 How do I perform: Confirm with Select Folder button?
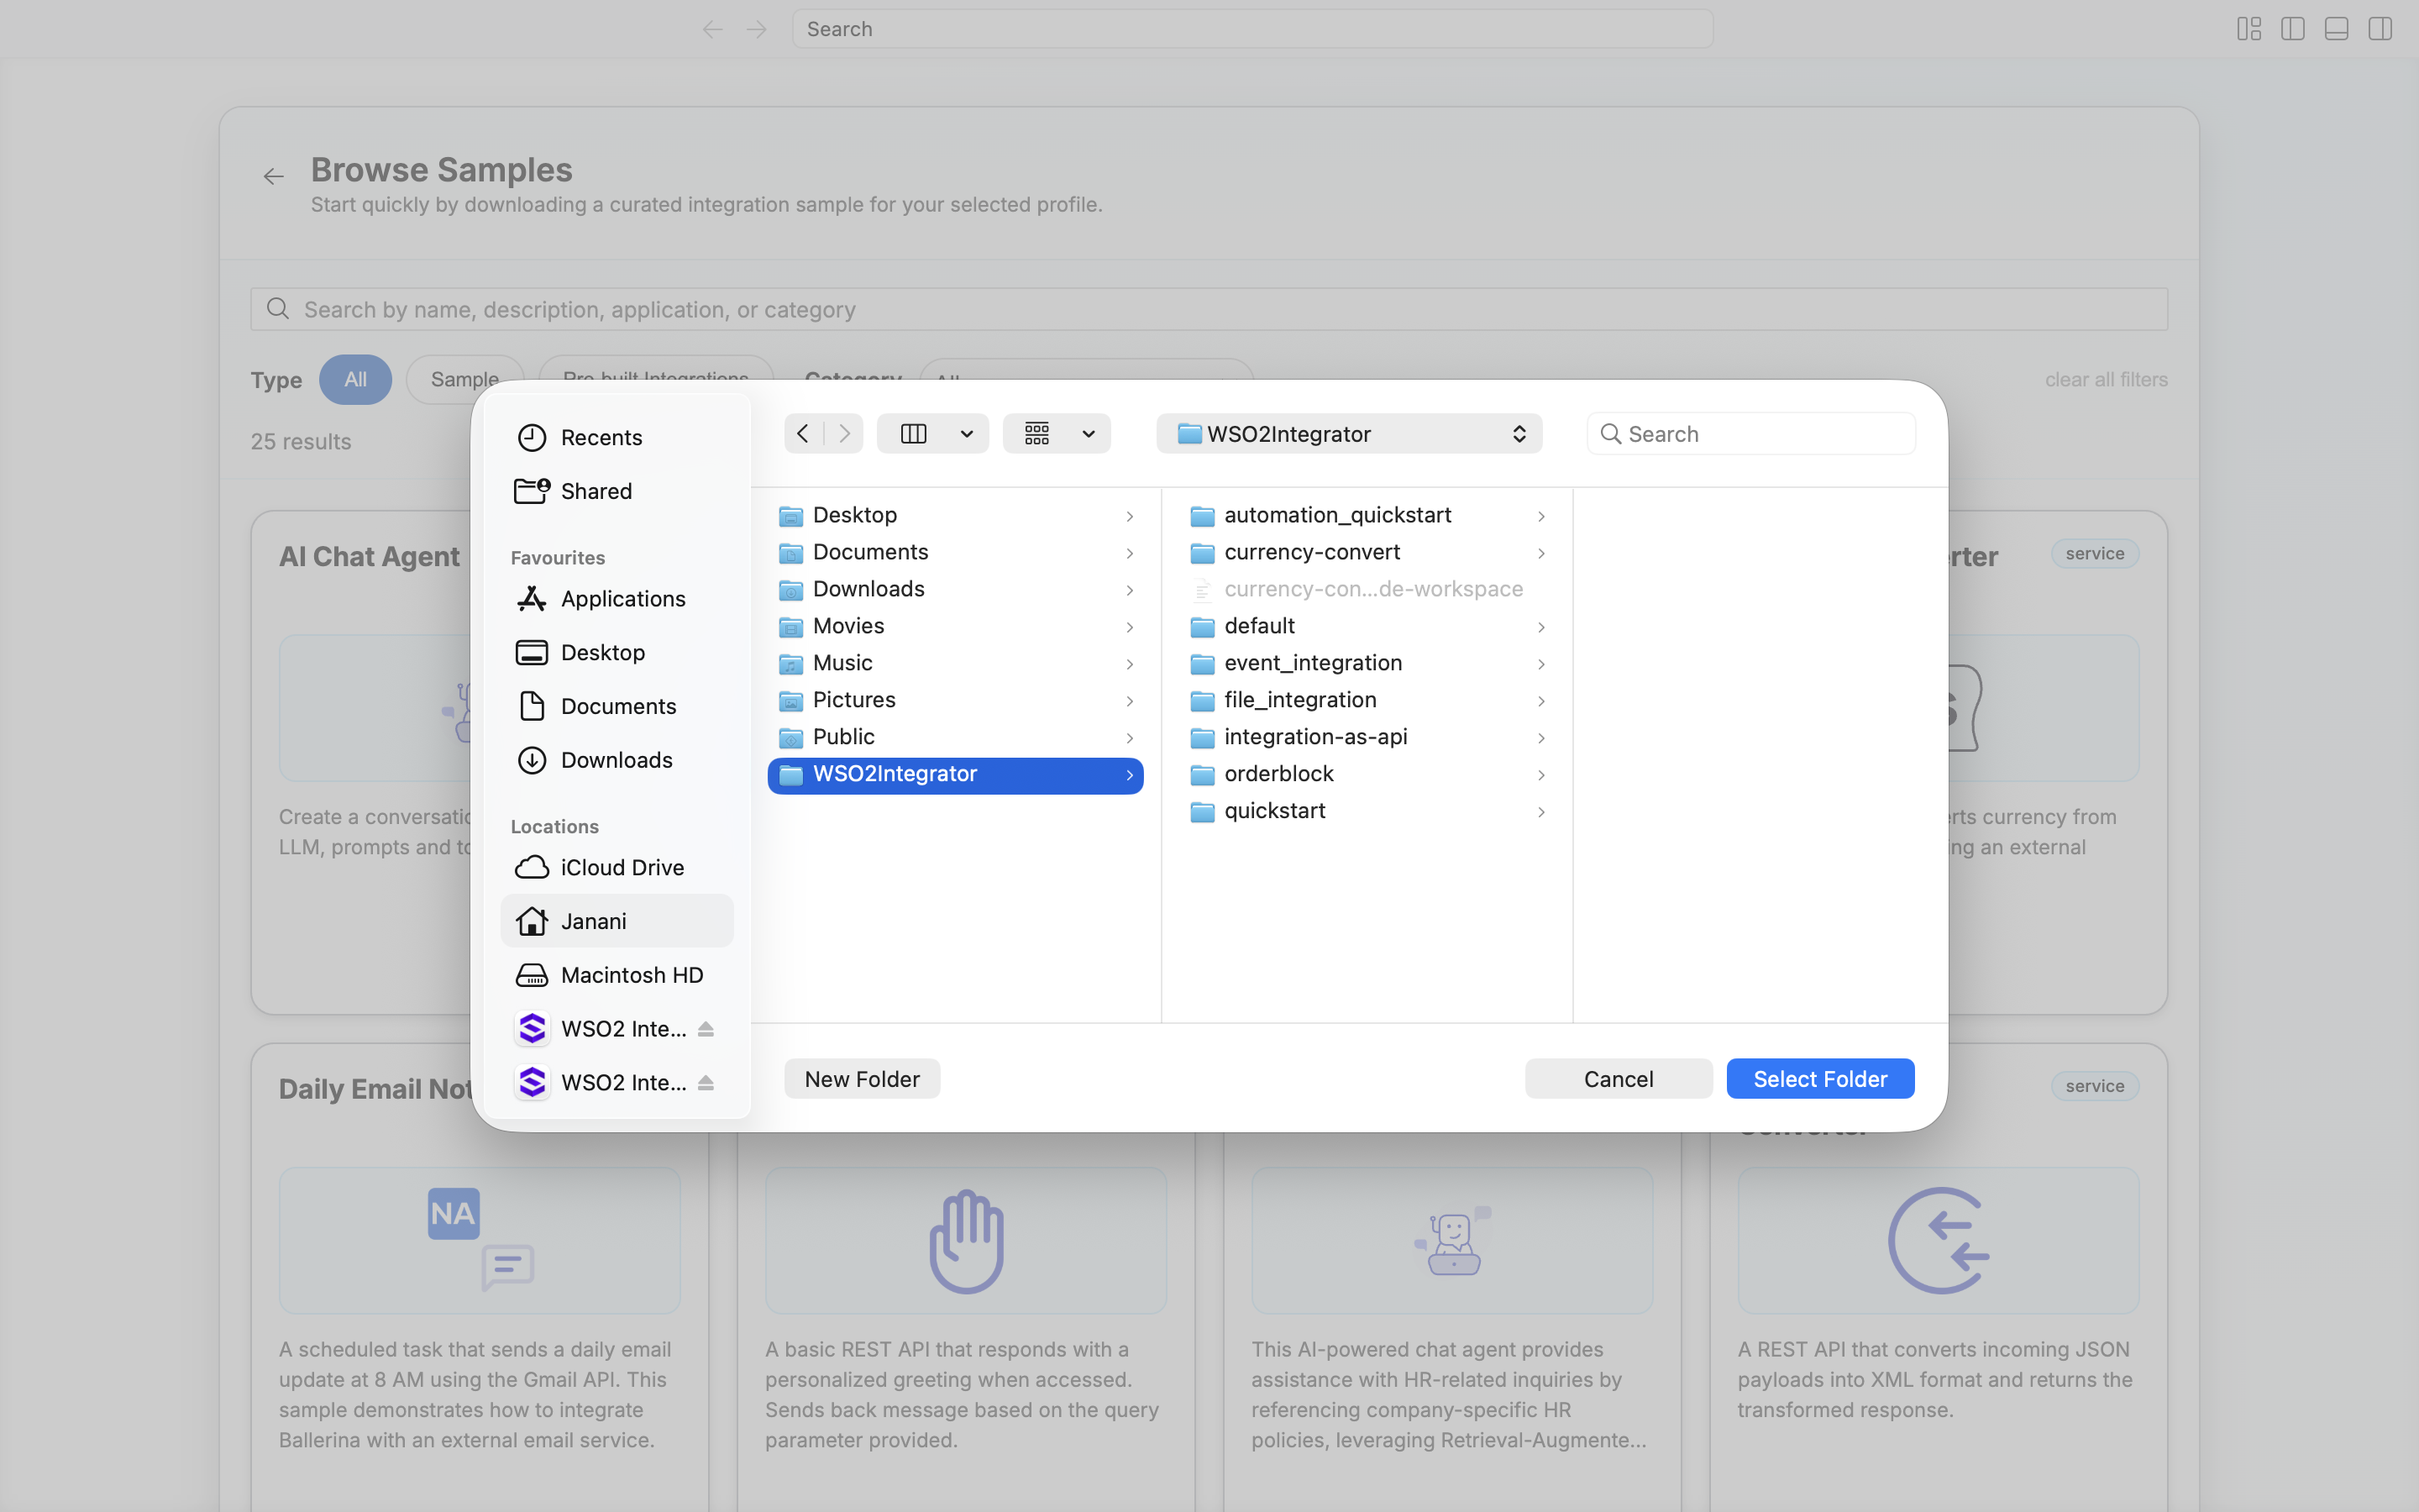click(x=1820, y=1079)
